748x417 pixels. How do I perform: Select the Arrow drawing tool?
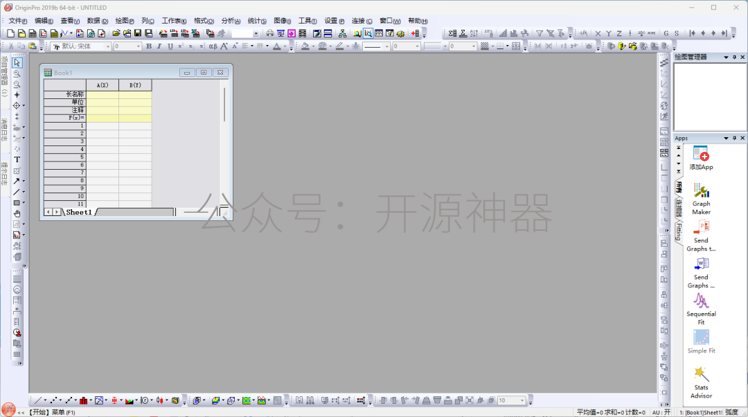(x=16, y=181)
